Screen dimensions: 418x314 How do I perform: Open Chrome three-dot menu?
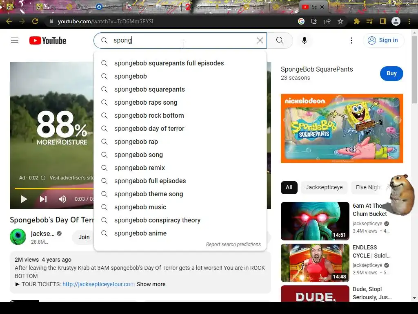click(409, 21)
